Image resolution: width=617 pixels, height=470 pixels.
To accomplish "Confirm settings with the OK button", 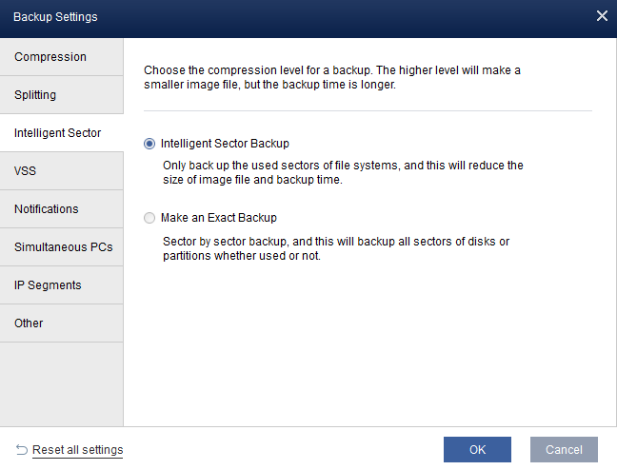I will [477, 450].
